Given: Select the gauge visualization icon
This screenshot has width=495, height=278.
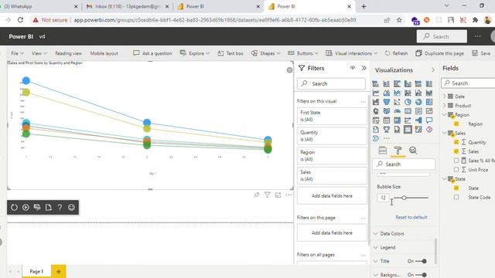Looking at the screenshot, I should point(397,111).
